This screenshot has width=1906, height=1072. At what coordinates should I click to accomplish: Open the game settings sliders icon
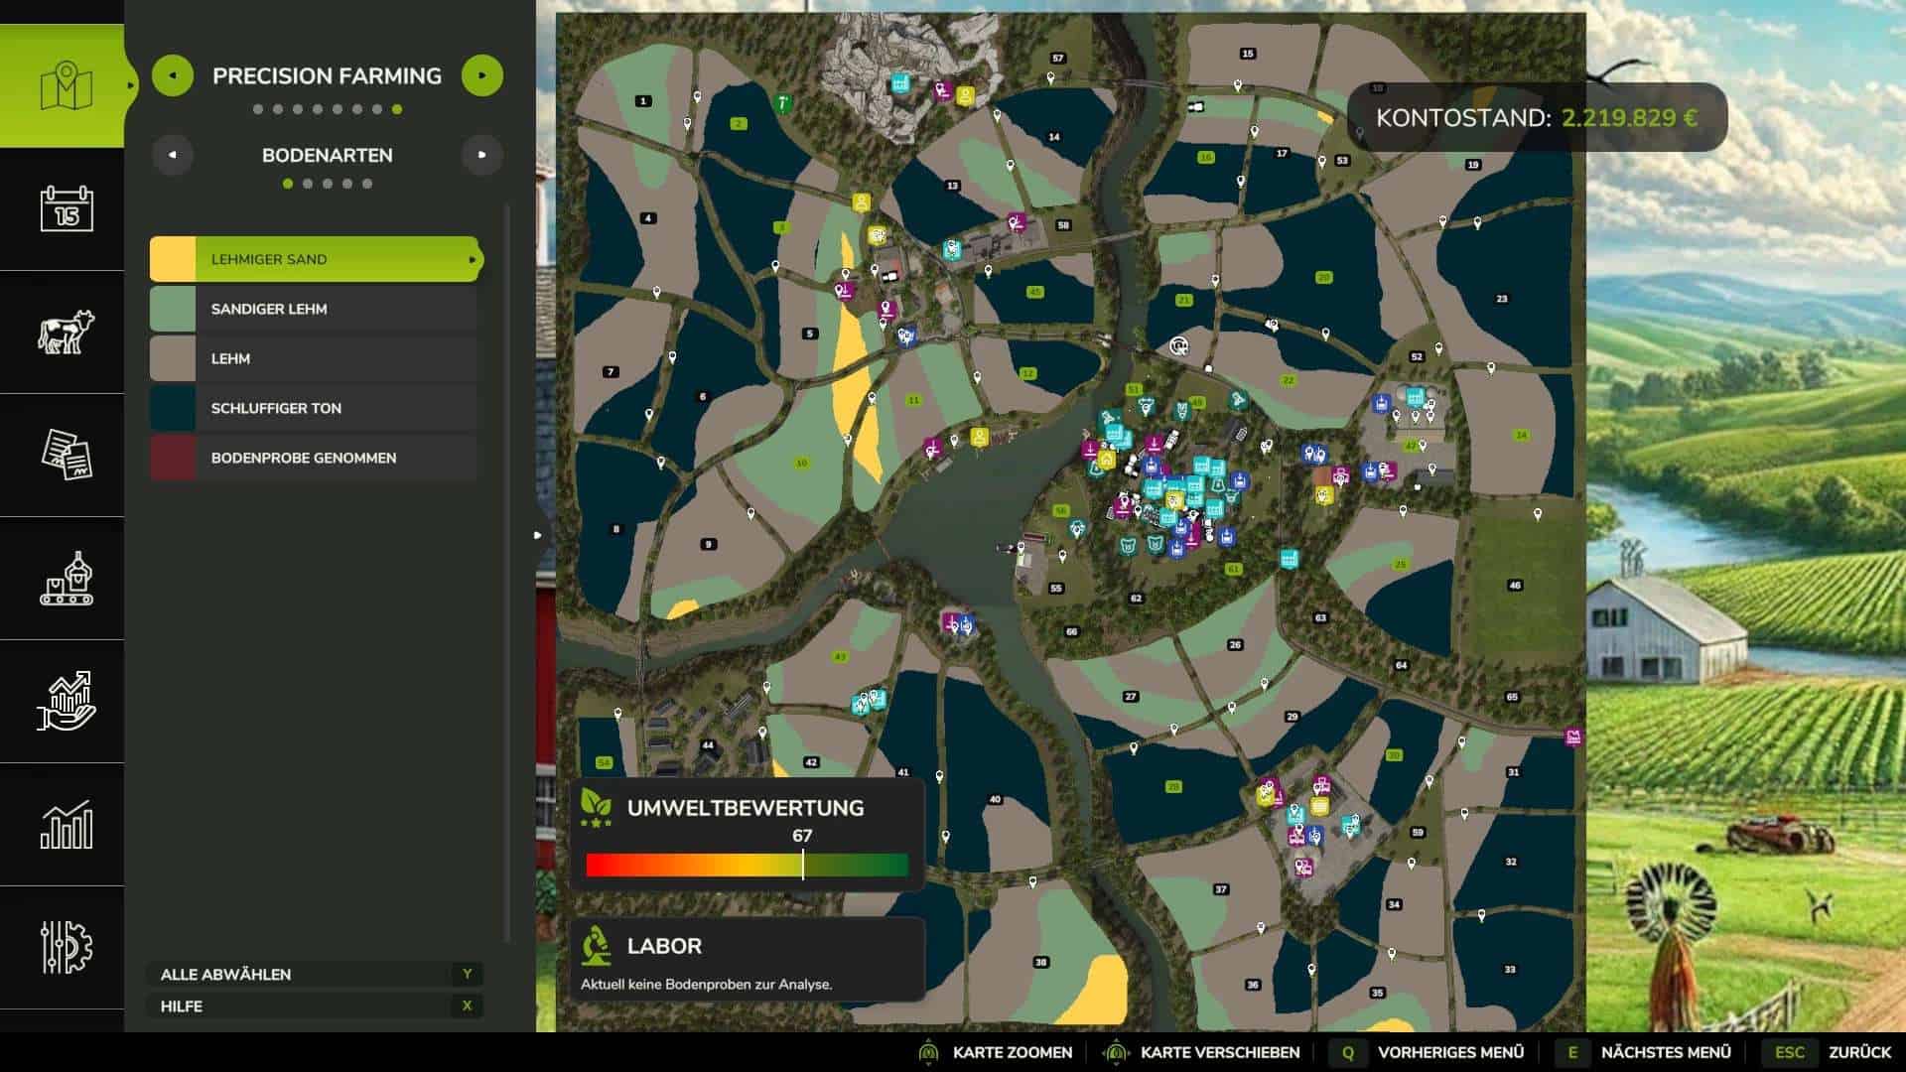pos(66,947)
